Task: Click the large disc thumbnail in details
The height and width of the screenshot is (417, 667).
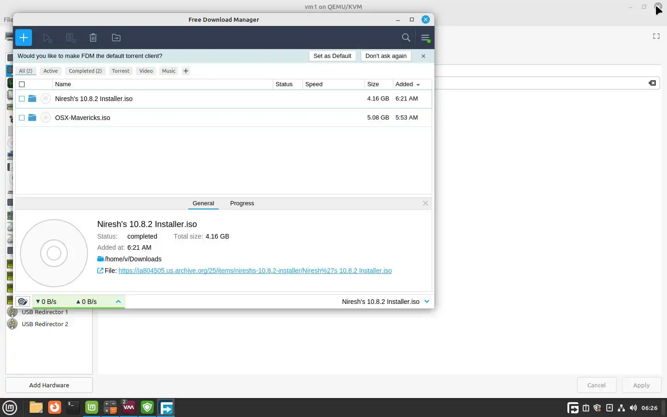Action: [54, 253]
